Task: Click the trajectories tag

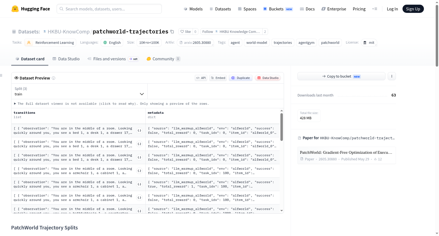Action: [283, 42]
